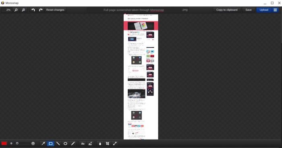Select the Text tool
The image size is (282, 148).
click(83, 144)
